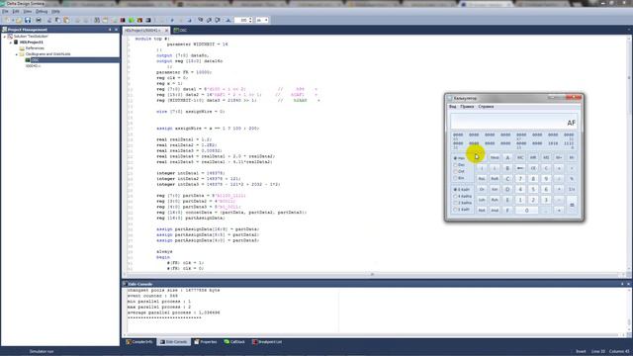Screen dimensions: 633x356
Task: Open the Calculator's second (Edit) menu
Action: [467, 107]
